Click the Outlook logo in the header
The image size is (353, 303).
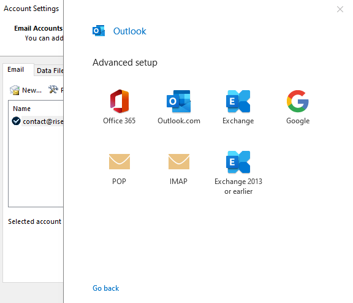(99, 31)
